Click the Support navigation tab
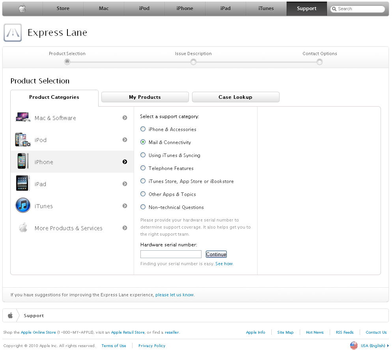 click(x=307, y=9)
